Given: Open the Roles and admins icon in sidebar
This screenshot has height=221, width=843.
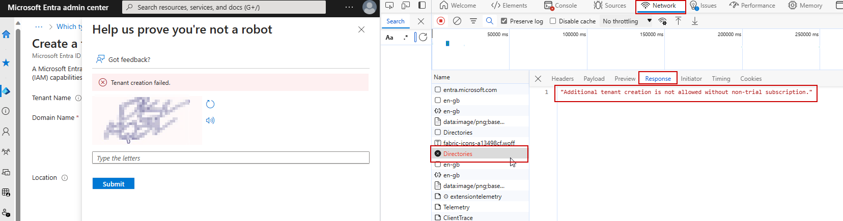Looking at the screenshot, I should (x=6, y=213).
